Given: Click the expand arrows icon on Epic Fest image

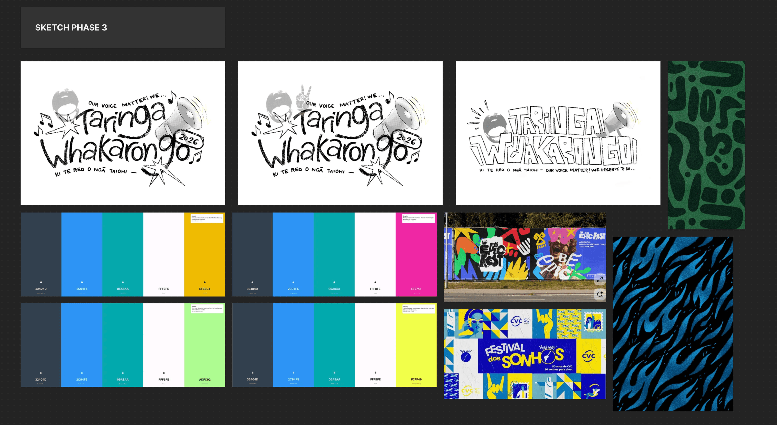Looking at the screenshot, I should 600,280.
